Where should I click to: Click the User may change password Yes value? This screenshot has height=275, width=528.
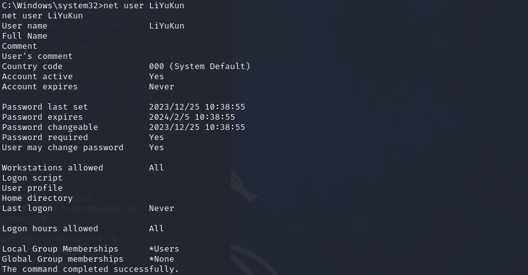point(157,148)
